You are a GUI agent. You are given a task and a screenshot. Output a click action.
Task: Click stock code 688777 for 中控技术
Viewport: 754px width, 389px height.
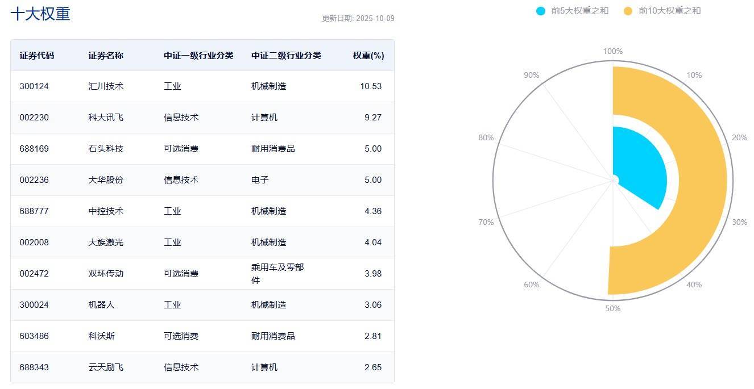pyautogui.click(x=34, y=211)
